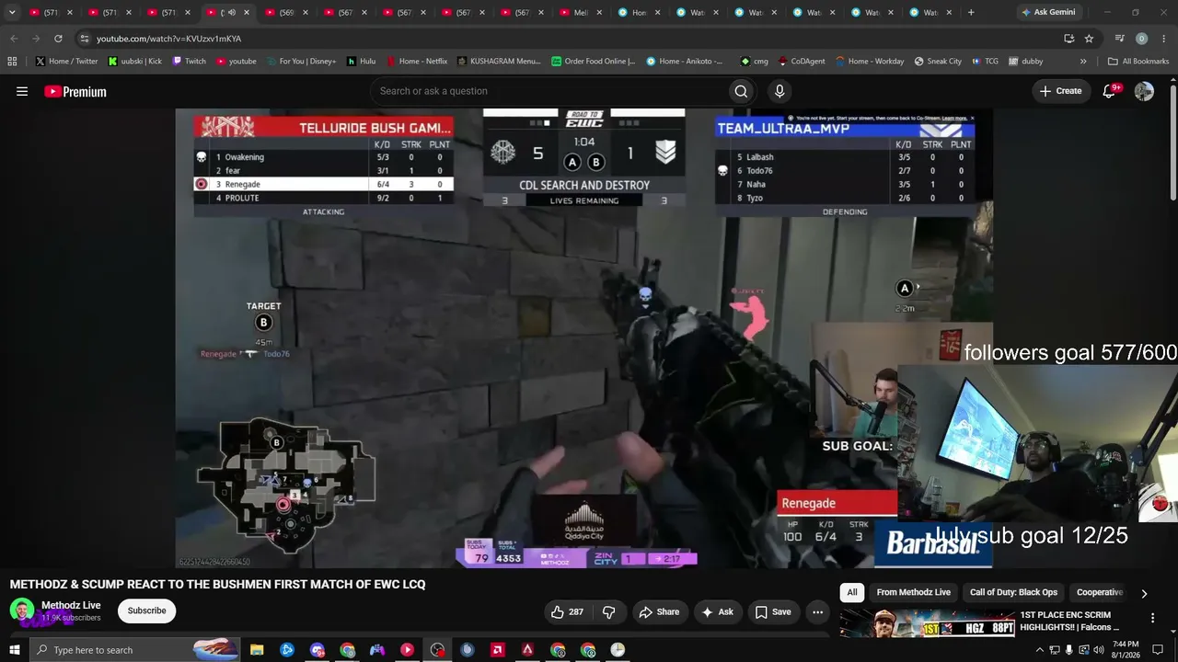Click the Windows taskbar search box
This screenshot has width=1178, height=662.
pyautogui.click(x=134, y=650)
